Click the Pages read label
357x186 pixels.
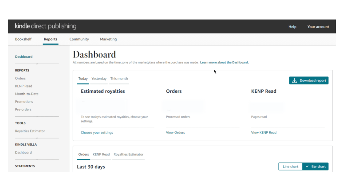pyautogui.click(x=259, y=117)
